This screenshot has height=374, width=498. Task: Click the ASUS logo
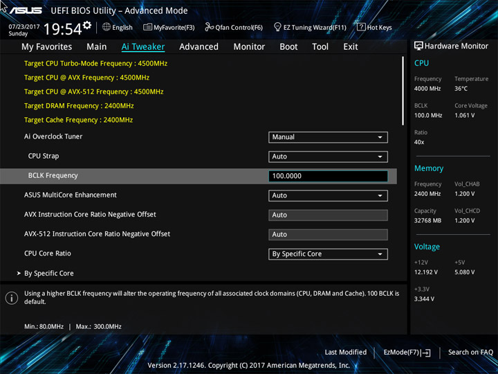26,10
